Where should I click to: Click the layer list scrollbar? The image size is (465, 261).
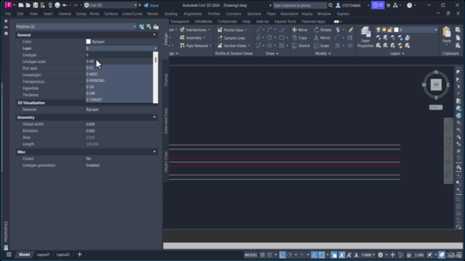point(155,78)
